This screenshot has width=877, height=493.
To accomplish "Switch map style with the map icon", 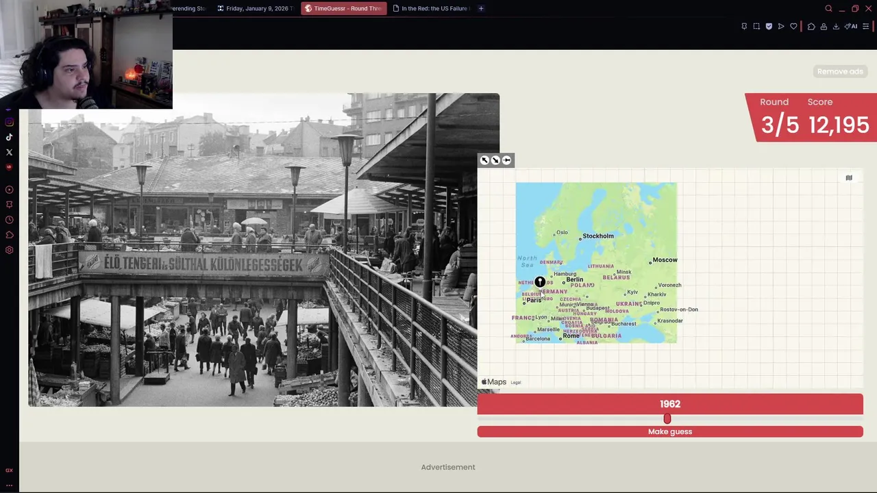I will 849,178.
